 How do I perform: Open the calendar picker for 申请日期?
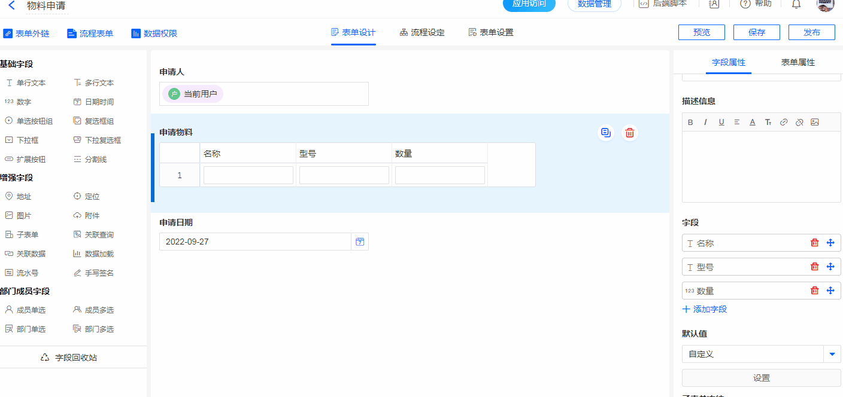360,242
